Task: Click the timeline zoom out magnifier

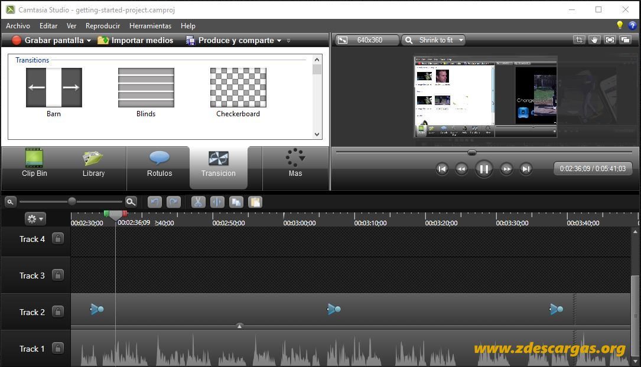Action: pyautogui.click(x=10, y=202)
